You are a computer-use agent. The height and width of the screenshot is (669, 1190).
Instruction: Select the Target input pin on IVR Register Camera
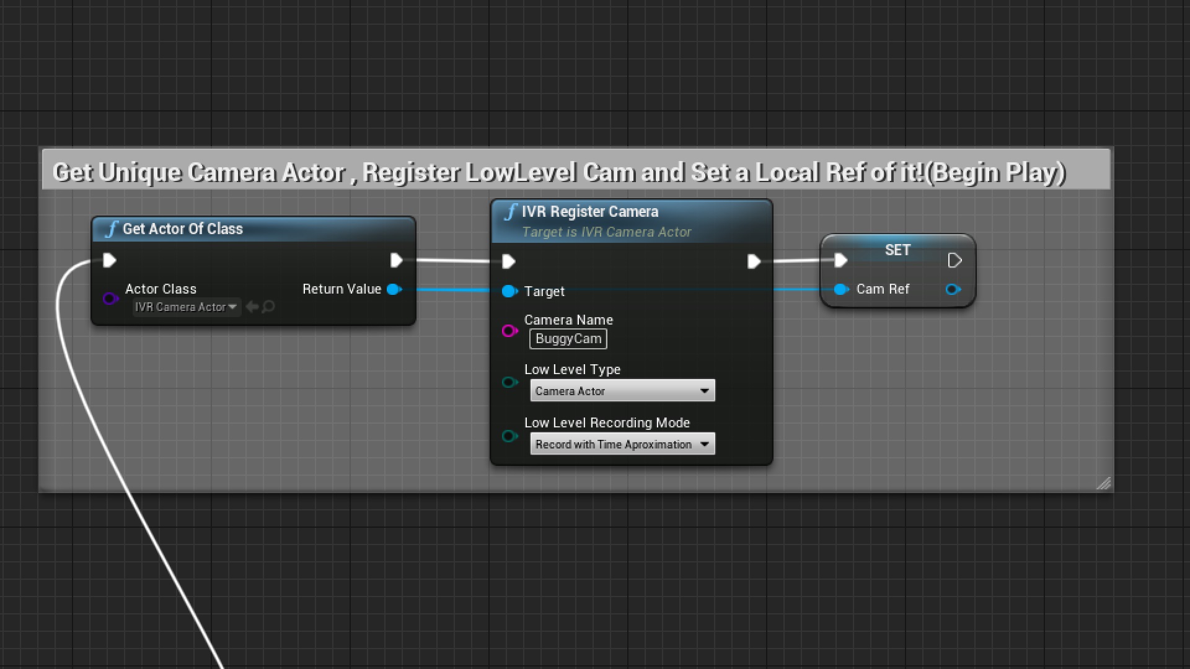tap(510, 291)
